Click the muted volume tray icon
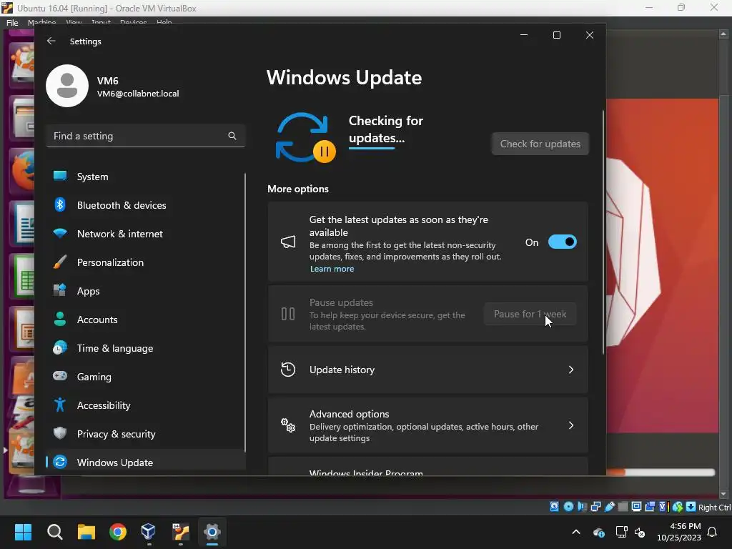The image size is (732, 549). pos(640,532)
